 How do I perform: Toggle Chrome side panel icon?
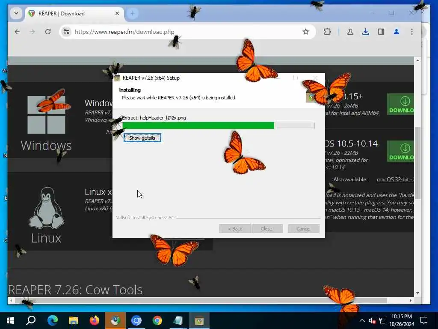tap(381, 32)
